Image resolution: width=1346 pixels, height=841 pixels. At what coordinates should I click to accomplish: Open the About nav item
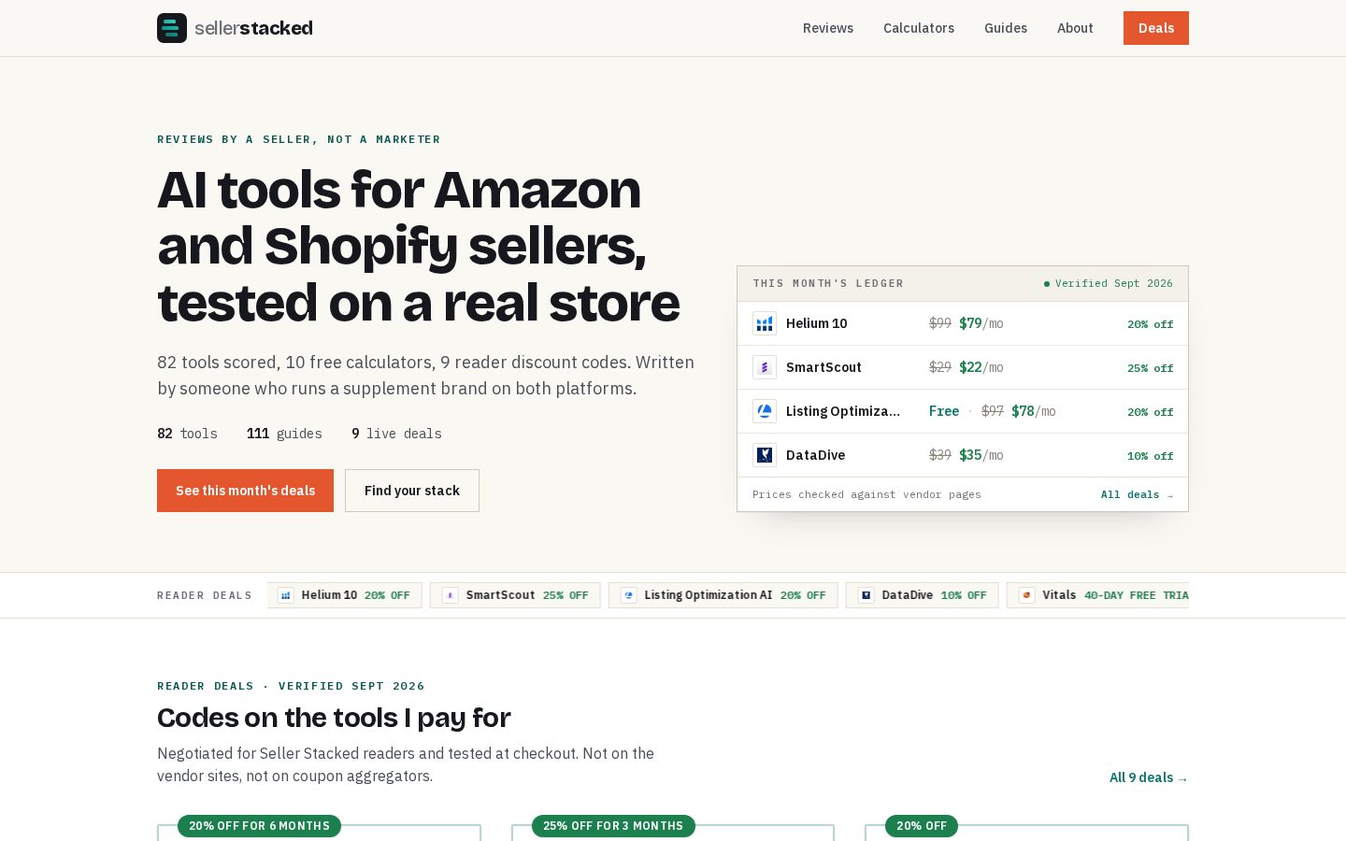coord(1075,28)
